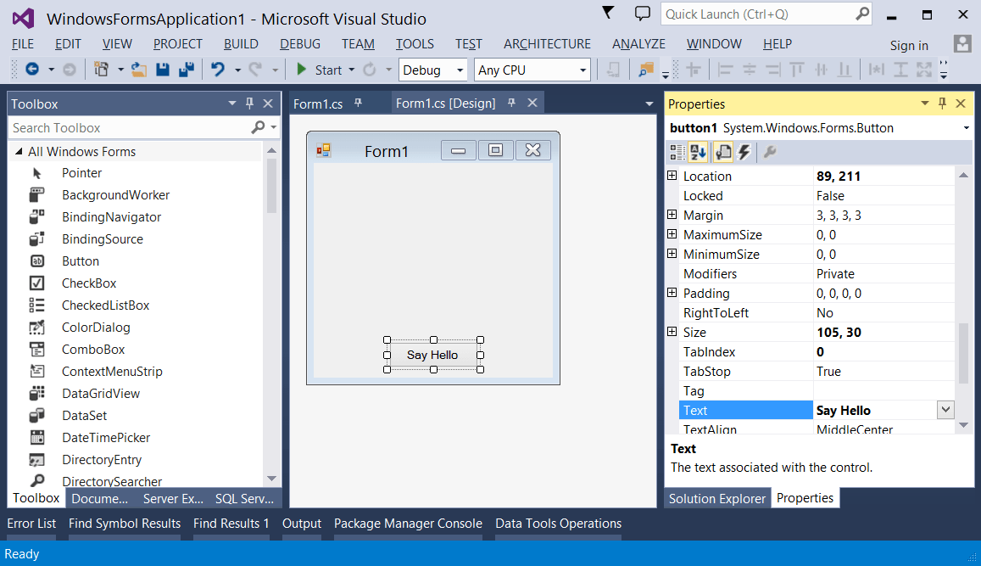Open the TOOLS menu
981x566 pixels.
pyautogui.click(x=414, y=44)
